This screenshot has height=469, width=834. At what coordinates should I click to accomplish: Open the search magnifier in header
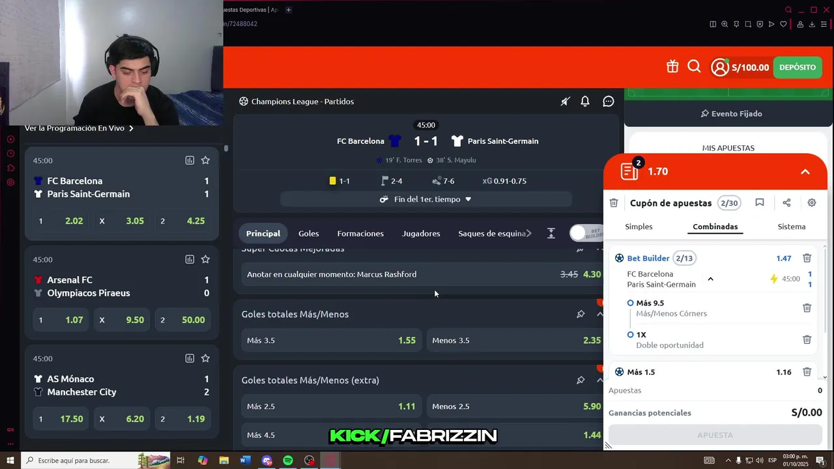coord(695,66)
